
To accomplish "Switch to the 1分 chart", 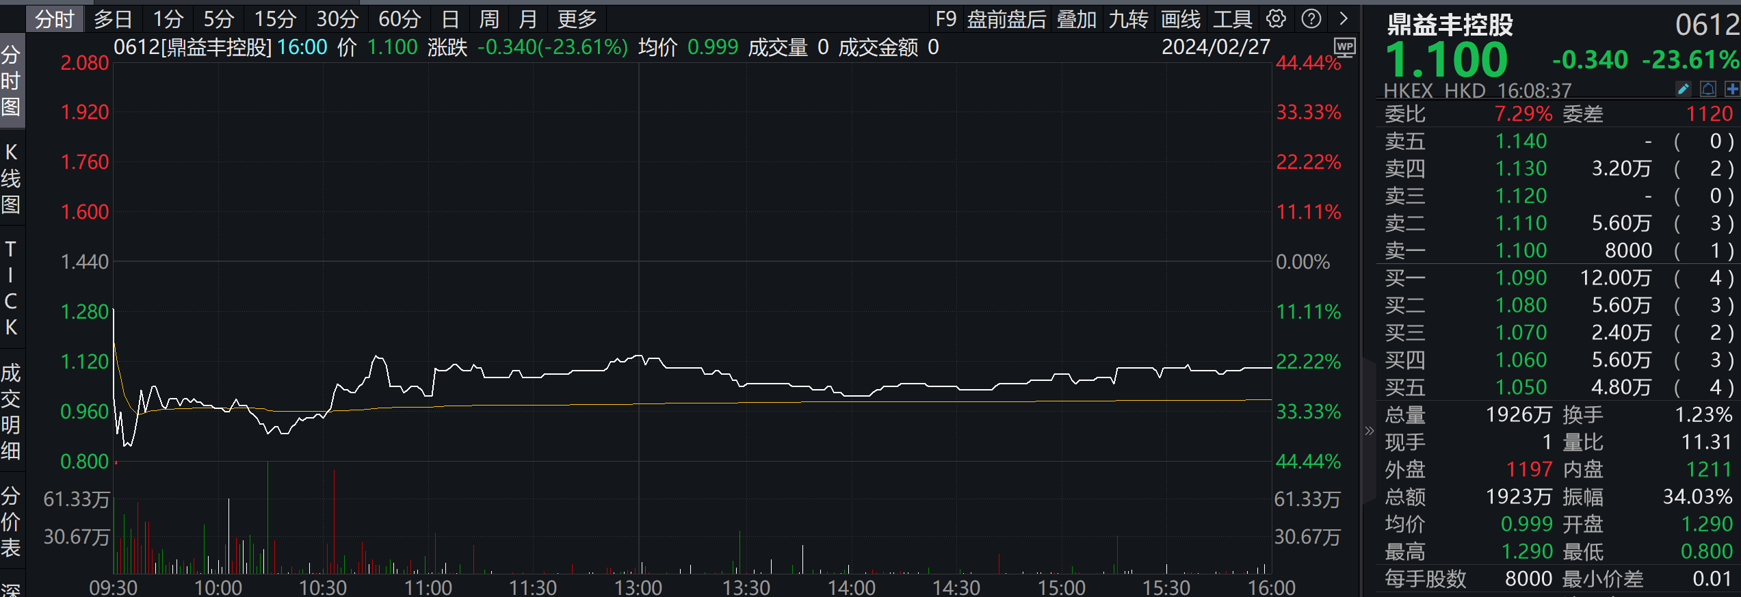I will point(168,19).
